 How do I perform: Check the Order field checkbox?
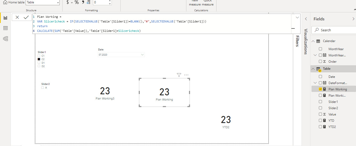pos(320,61)
